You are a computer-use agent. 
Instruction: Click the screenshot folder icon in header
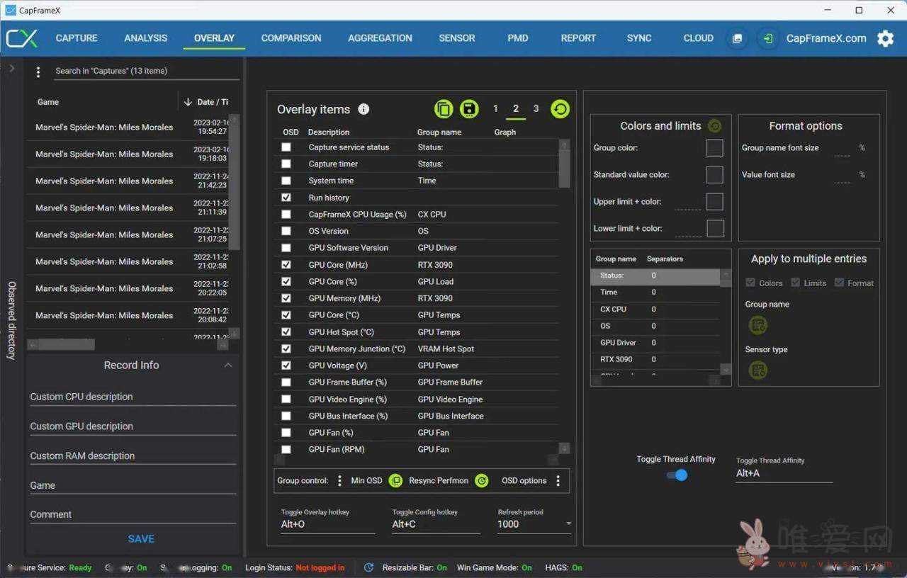pos(737,38)
